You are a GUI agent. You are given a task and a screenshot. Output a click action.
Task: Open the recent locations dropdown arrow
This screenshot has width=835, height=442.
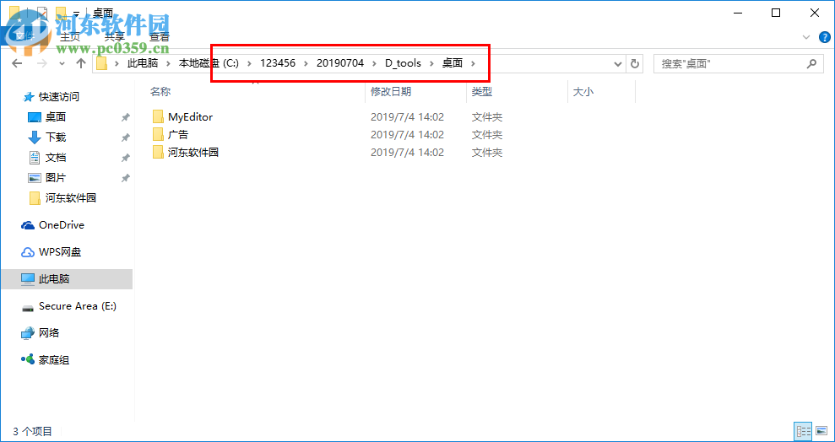click(x=62, y=64)
